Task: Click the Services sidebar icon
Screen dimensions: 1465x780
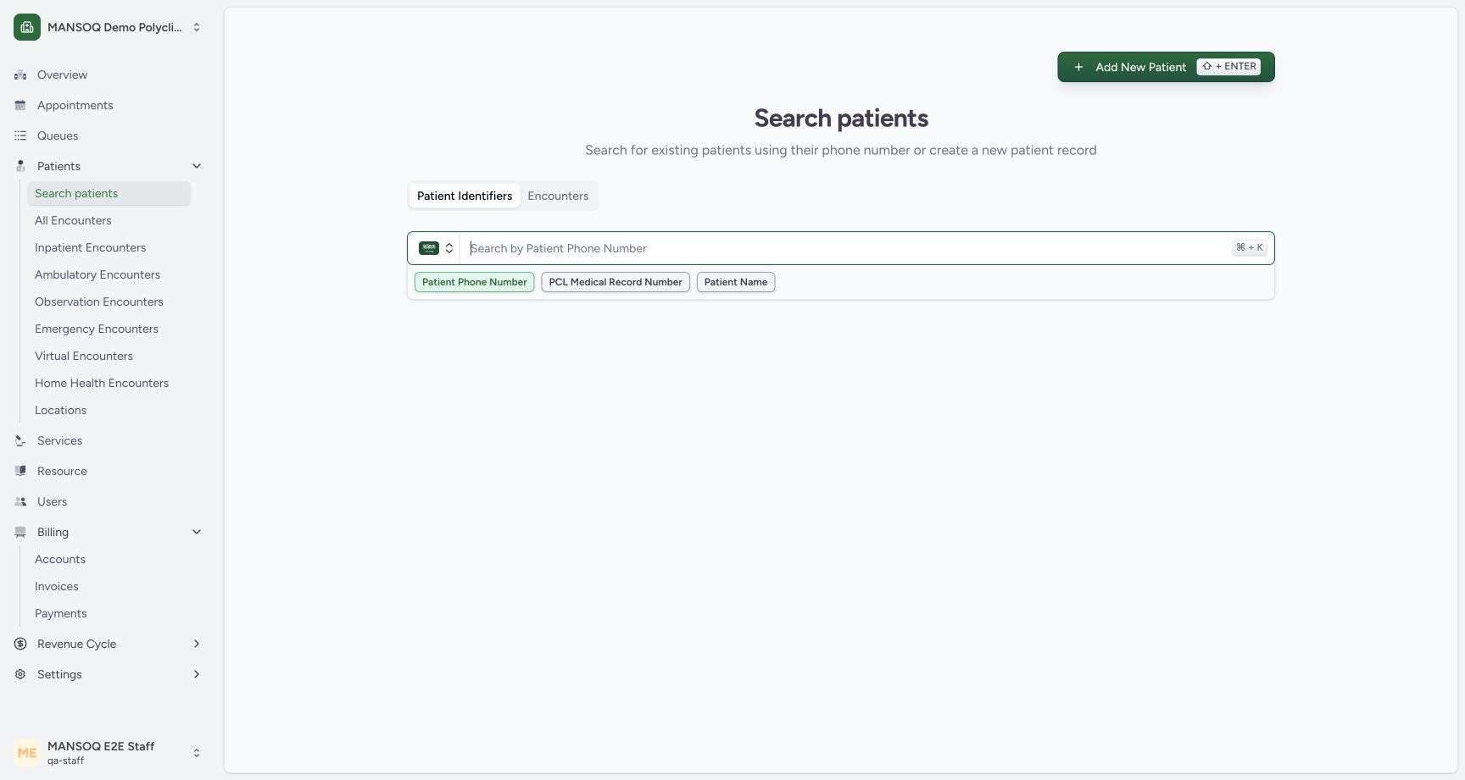Action: pos(20,440)
